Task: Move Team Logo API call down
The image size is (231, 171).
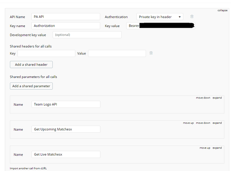Action: 203,98
